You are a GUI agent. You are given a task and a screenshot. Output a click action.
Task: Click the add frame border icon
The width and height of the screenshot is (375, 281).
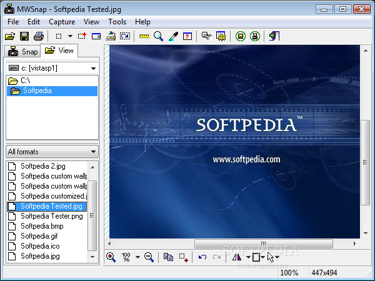256,257
